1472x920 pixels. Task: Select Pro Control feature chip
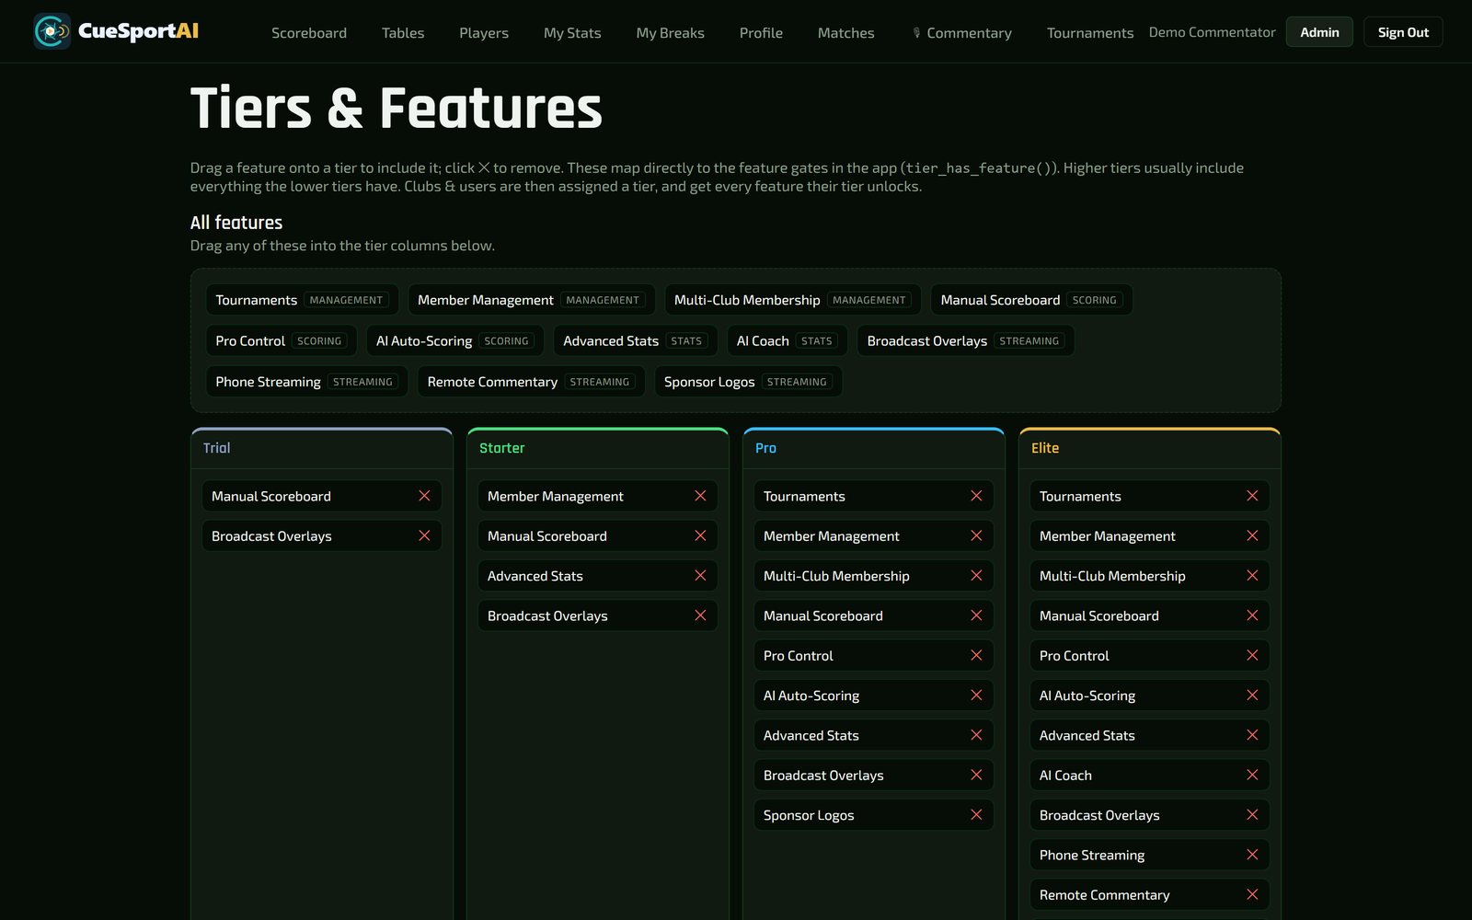click(282, 340)
